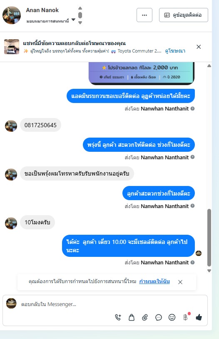Dismiss the ad reply banner
This screenshot has width=219, height=339.
(x=199, y=47)
